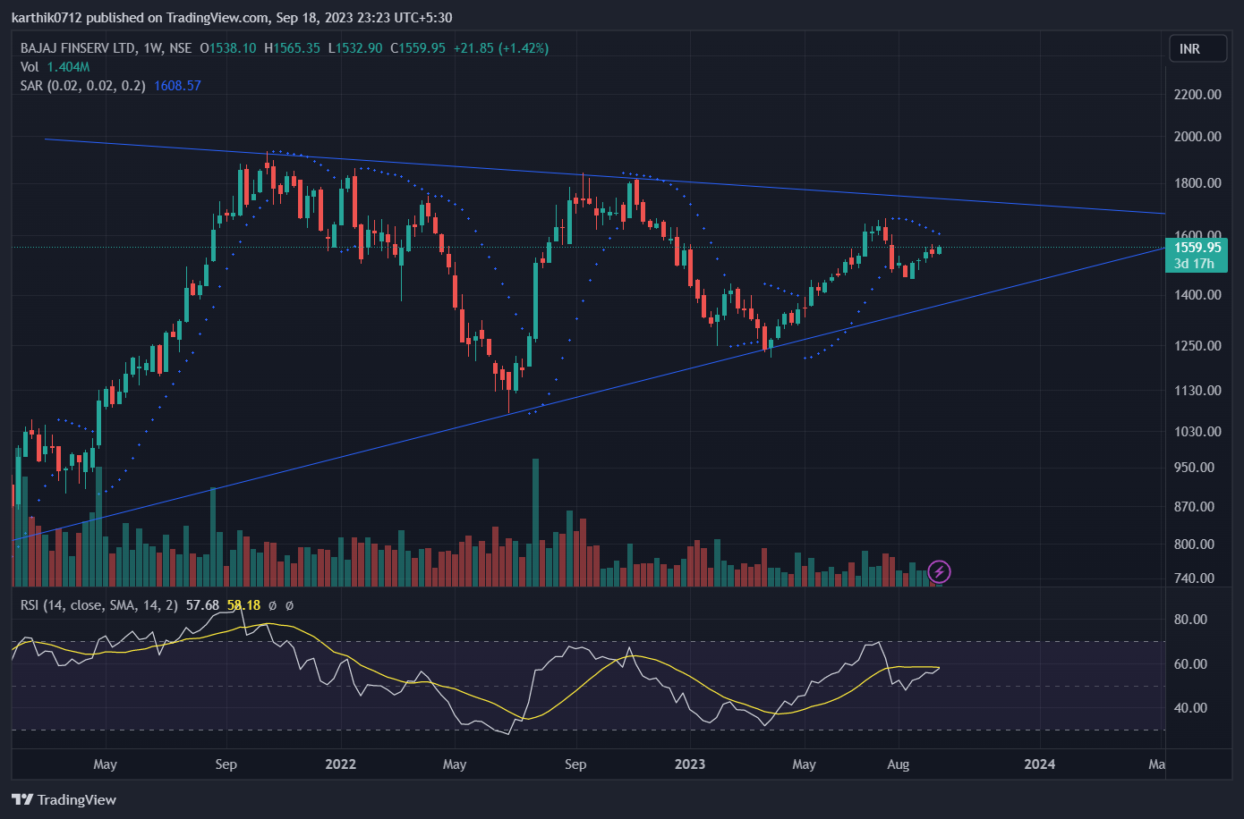
Task: Click the RSI 80.00 axis label
Action: [1190, 619]
